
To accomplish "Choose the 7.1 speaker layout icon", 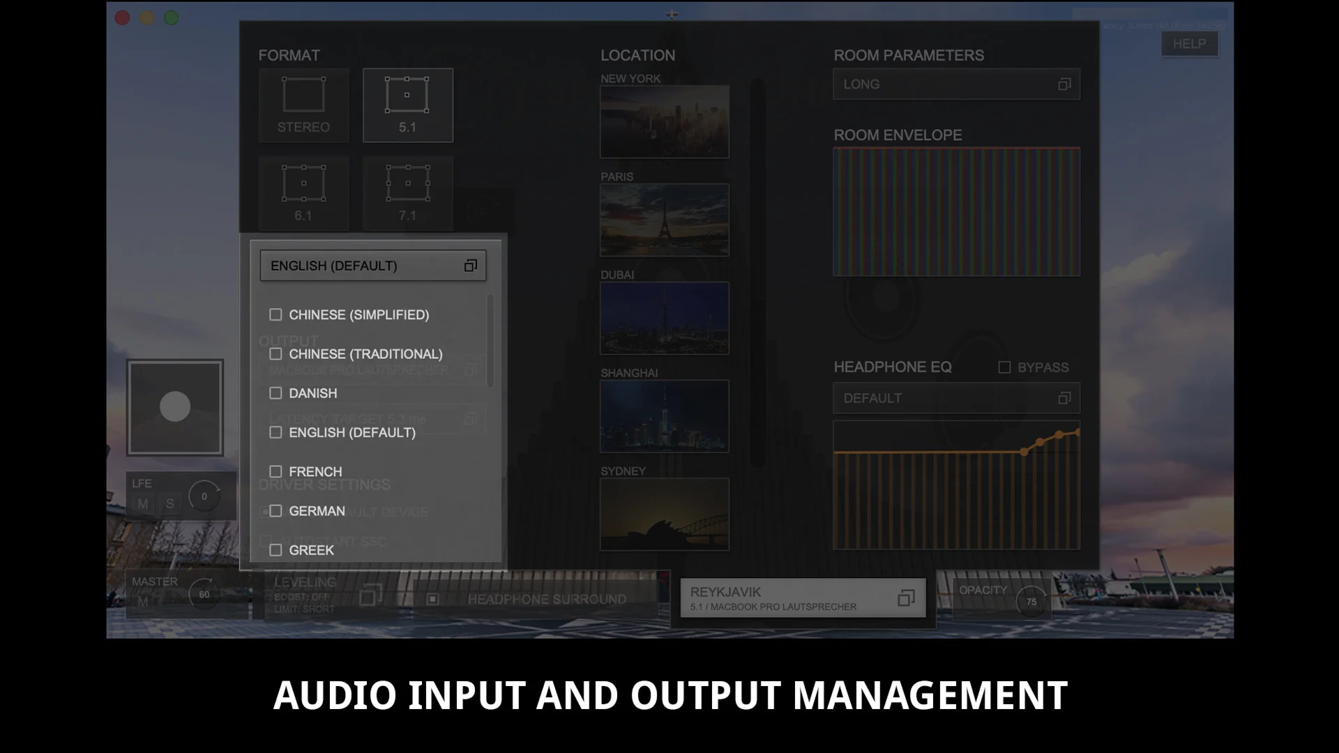I will (x=408, y=192).
